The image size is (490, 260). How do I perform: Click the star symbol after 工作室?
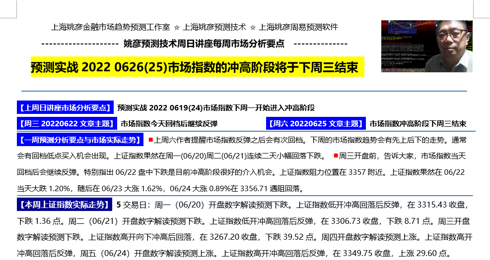tap(177, 28)
